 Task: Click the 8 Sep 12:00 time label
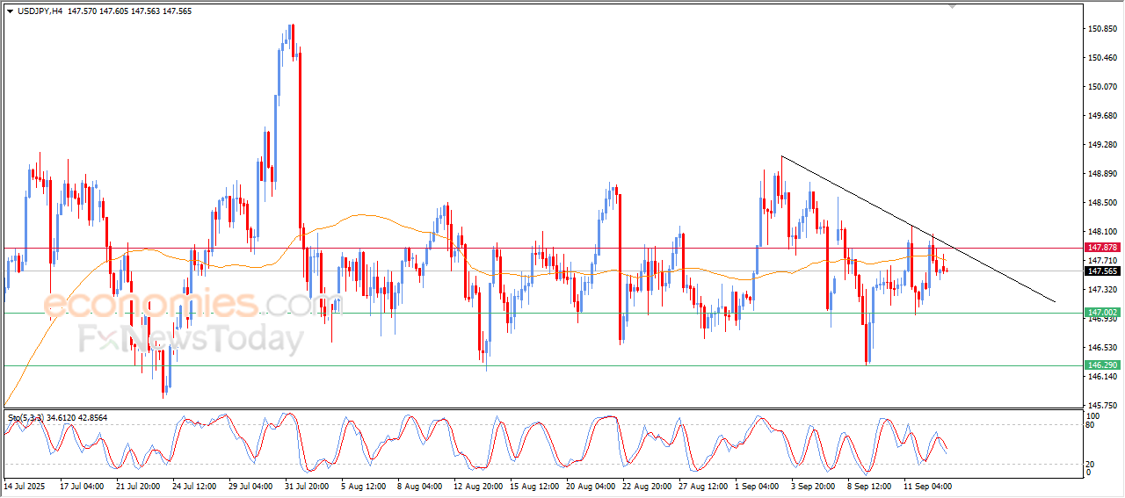coord(869,486)
